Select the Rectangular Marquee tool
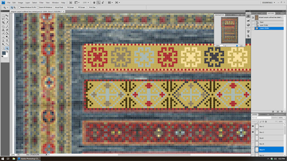 pyautogui.click(x=3, y=16)
